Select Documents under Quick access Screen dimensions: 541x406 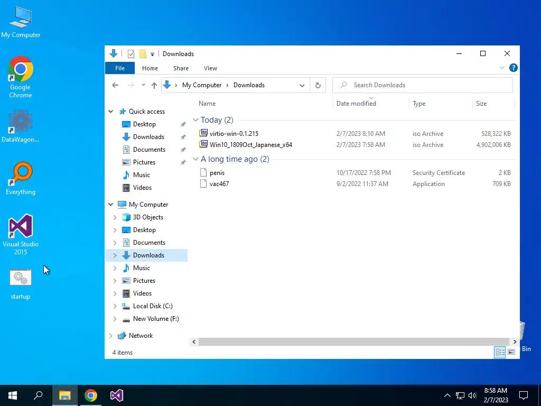[149, 150]
